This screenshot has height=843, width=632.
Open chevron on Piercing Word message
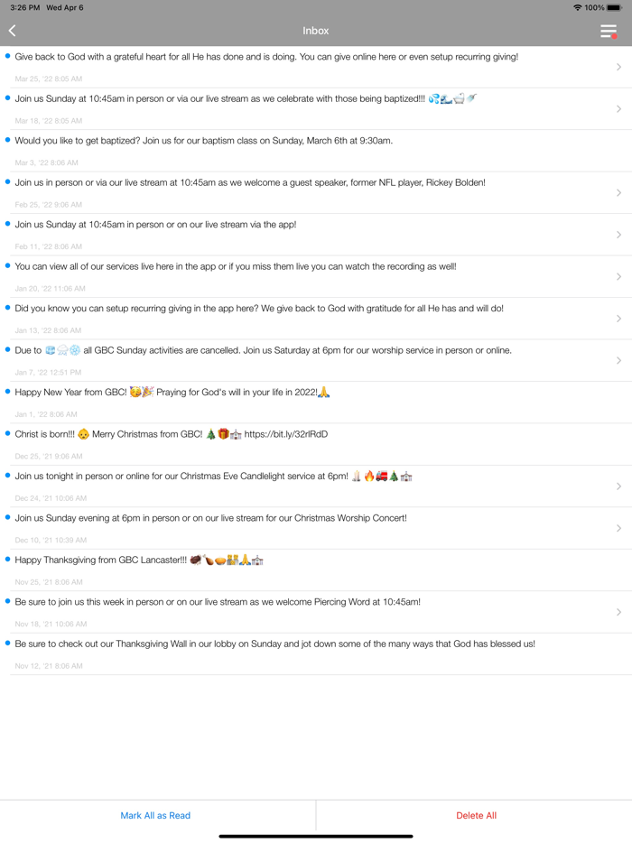tap(618, 612)
